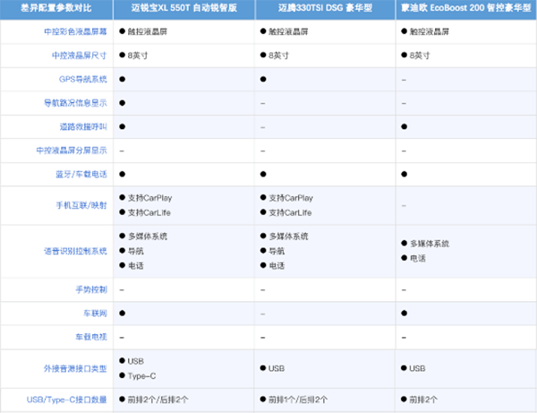Click 前排1个/后排2个 cell
The width and height of the screenshot is (537, 413).
point(298,400)
